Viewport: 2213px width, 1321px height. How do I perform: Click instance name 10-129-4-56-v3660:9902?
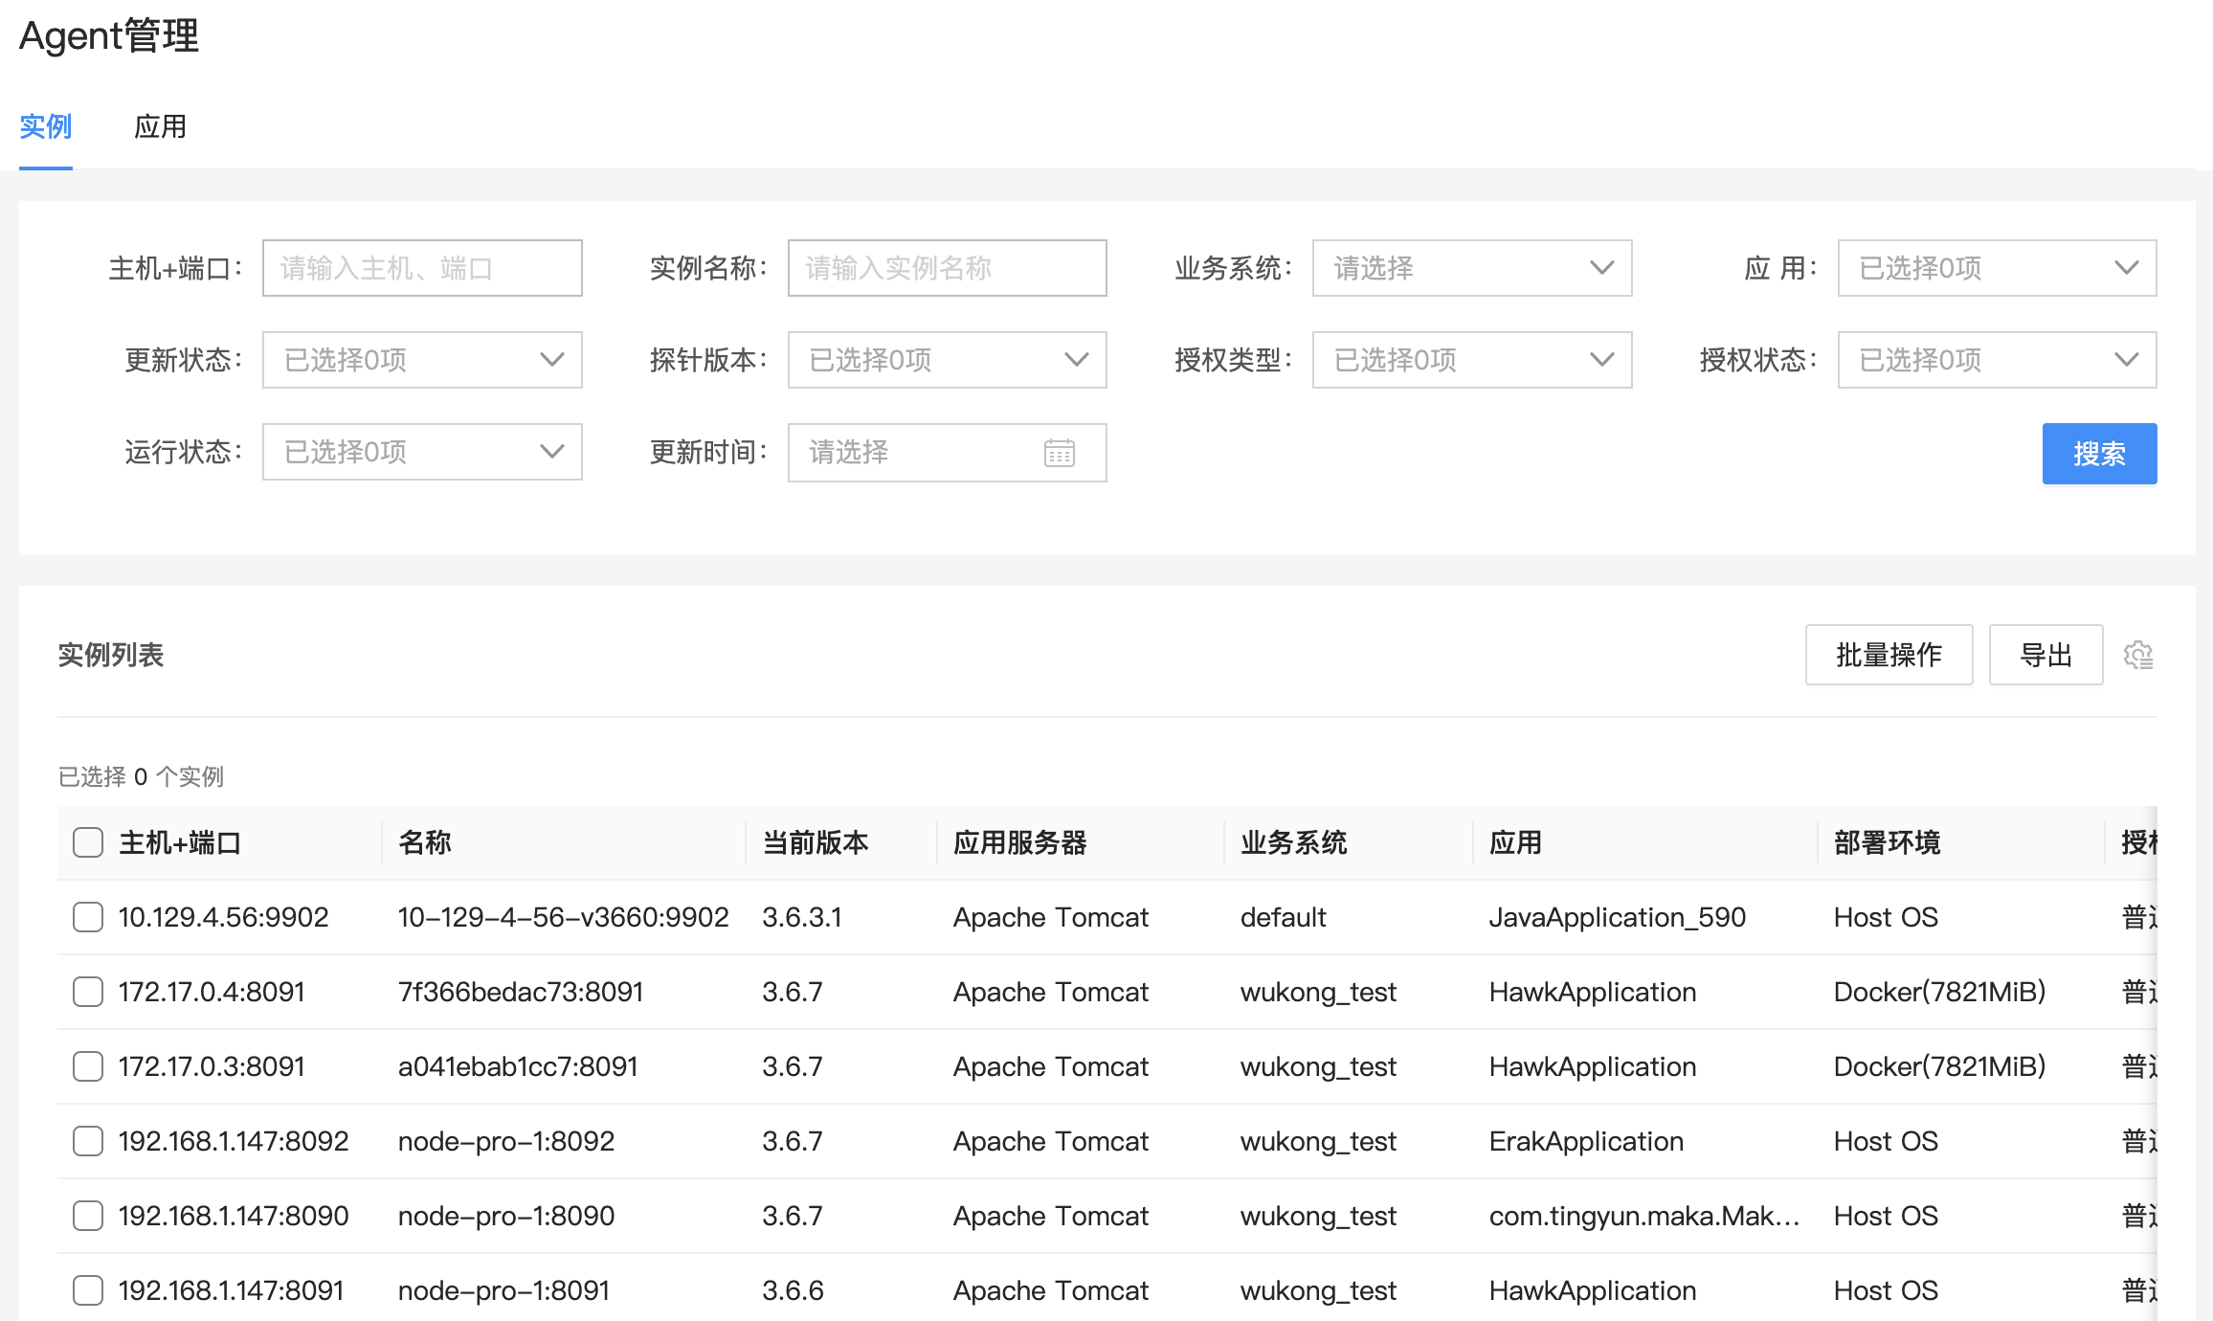[564, 917]
